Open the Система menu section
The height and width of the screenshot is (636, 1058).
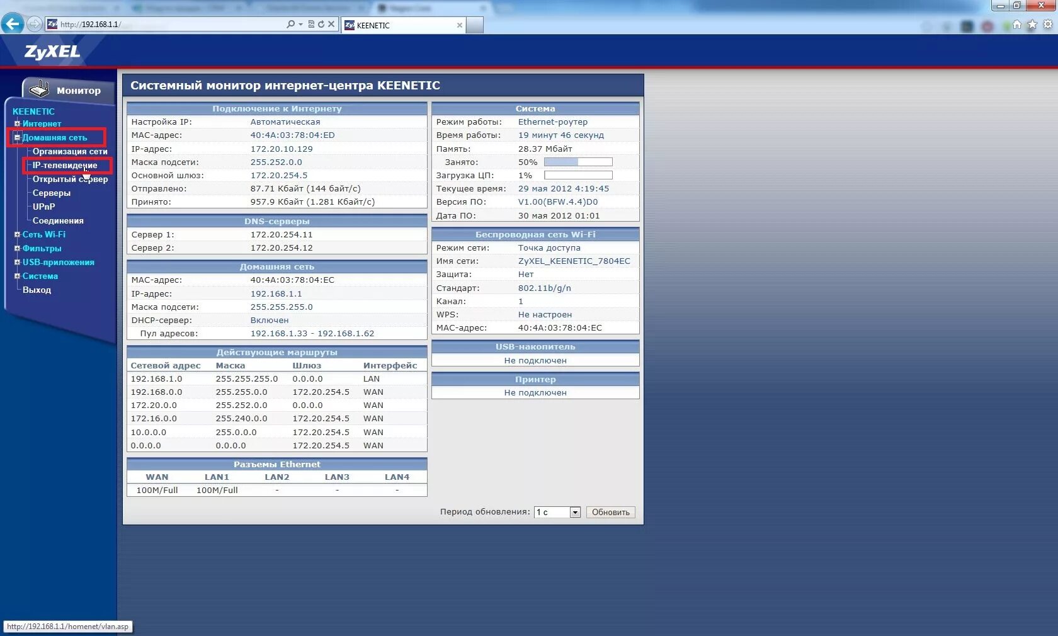[x=40, y=276]
